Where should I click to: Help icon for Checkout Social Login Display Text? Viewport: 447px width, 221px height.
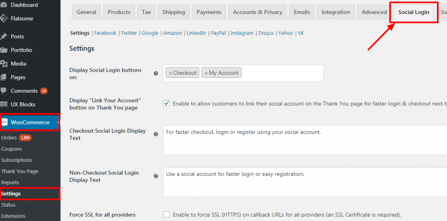[156, 134]
